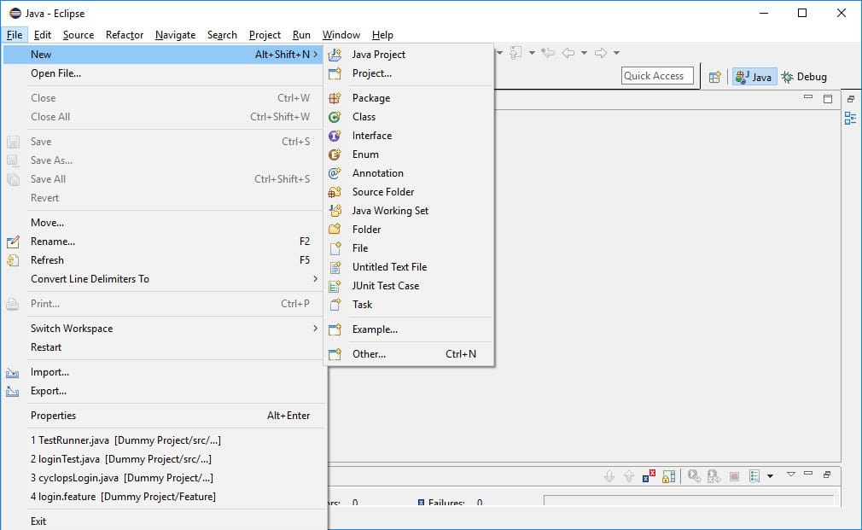Open test run history dropdown arrow
862x530 pixels.
tap(770, 476)
